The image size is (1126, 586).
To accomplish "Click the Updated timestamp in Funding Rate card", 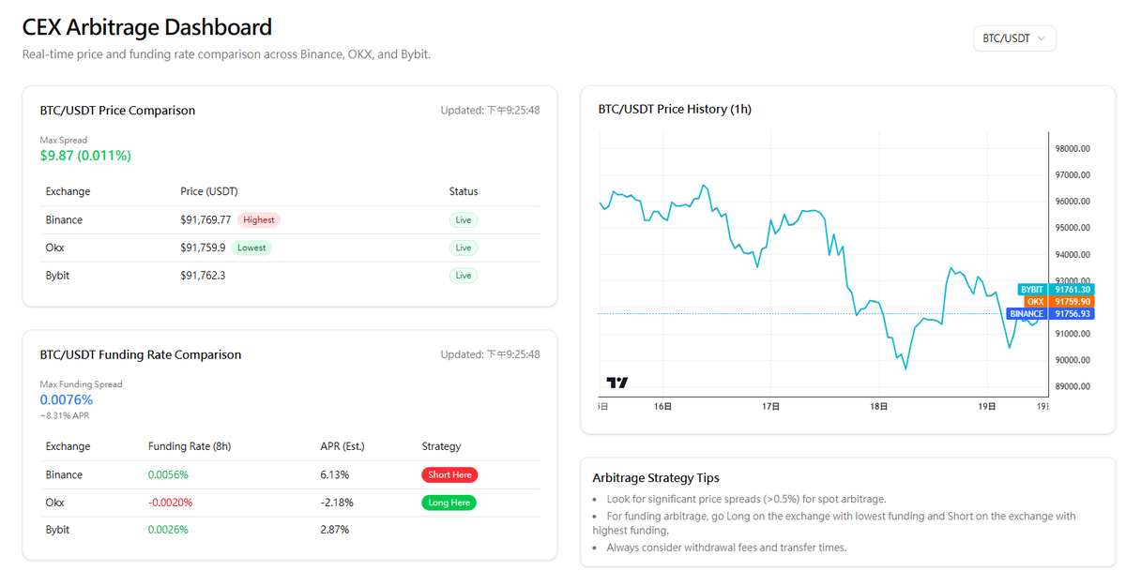I will [490, 355].
